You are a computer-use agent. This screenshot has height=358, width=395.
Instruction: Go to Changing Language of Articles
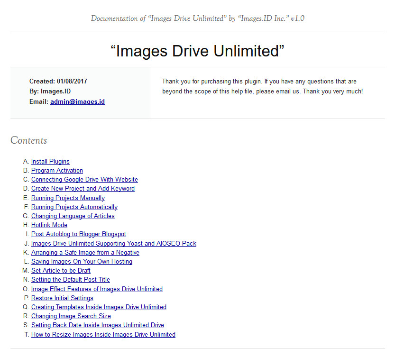click(73, 216)
